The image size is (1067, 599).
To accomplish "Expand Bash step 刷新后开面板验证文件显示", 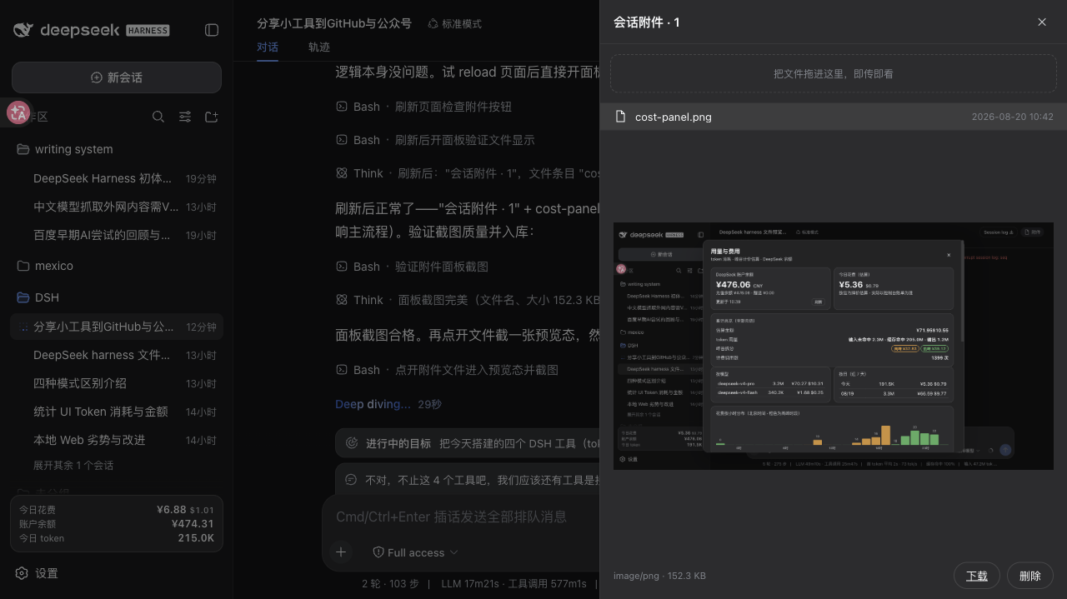I will (435, 140).
